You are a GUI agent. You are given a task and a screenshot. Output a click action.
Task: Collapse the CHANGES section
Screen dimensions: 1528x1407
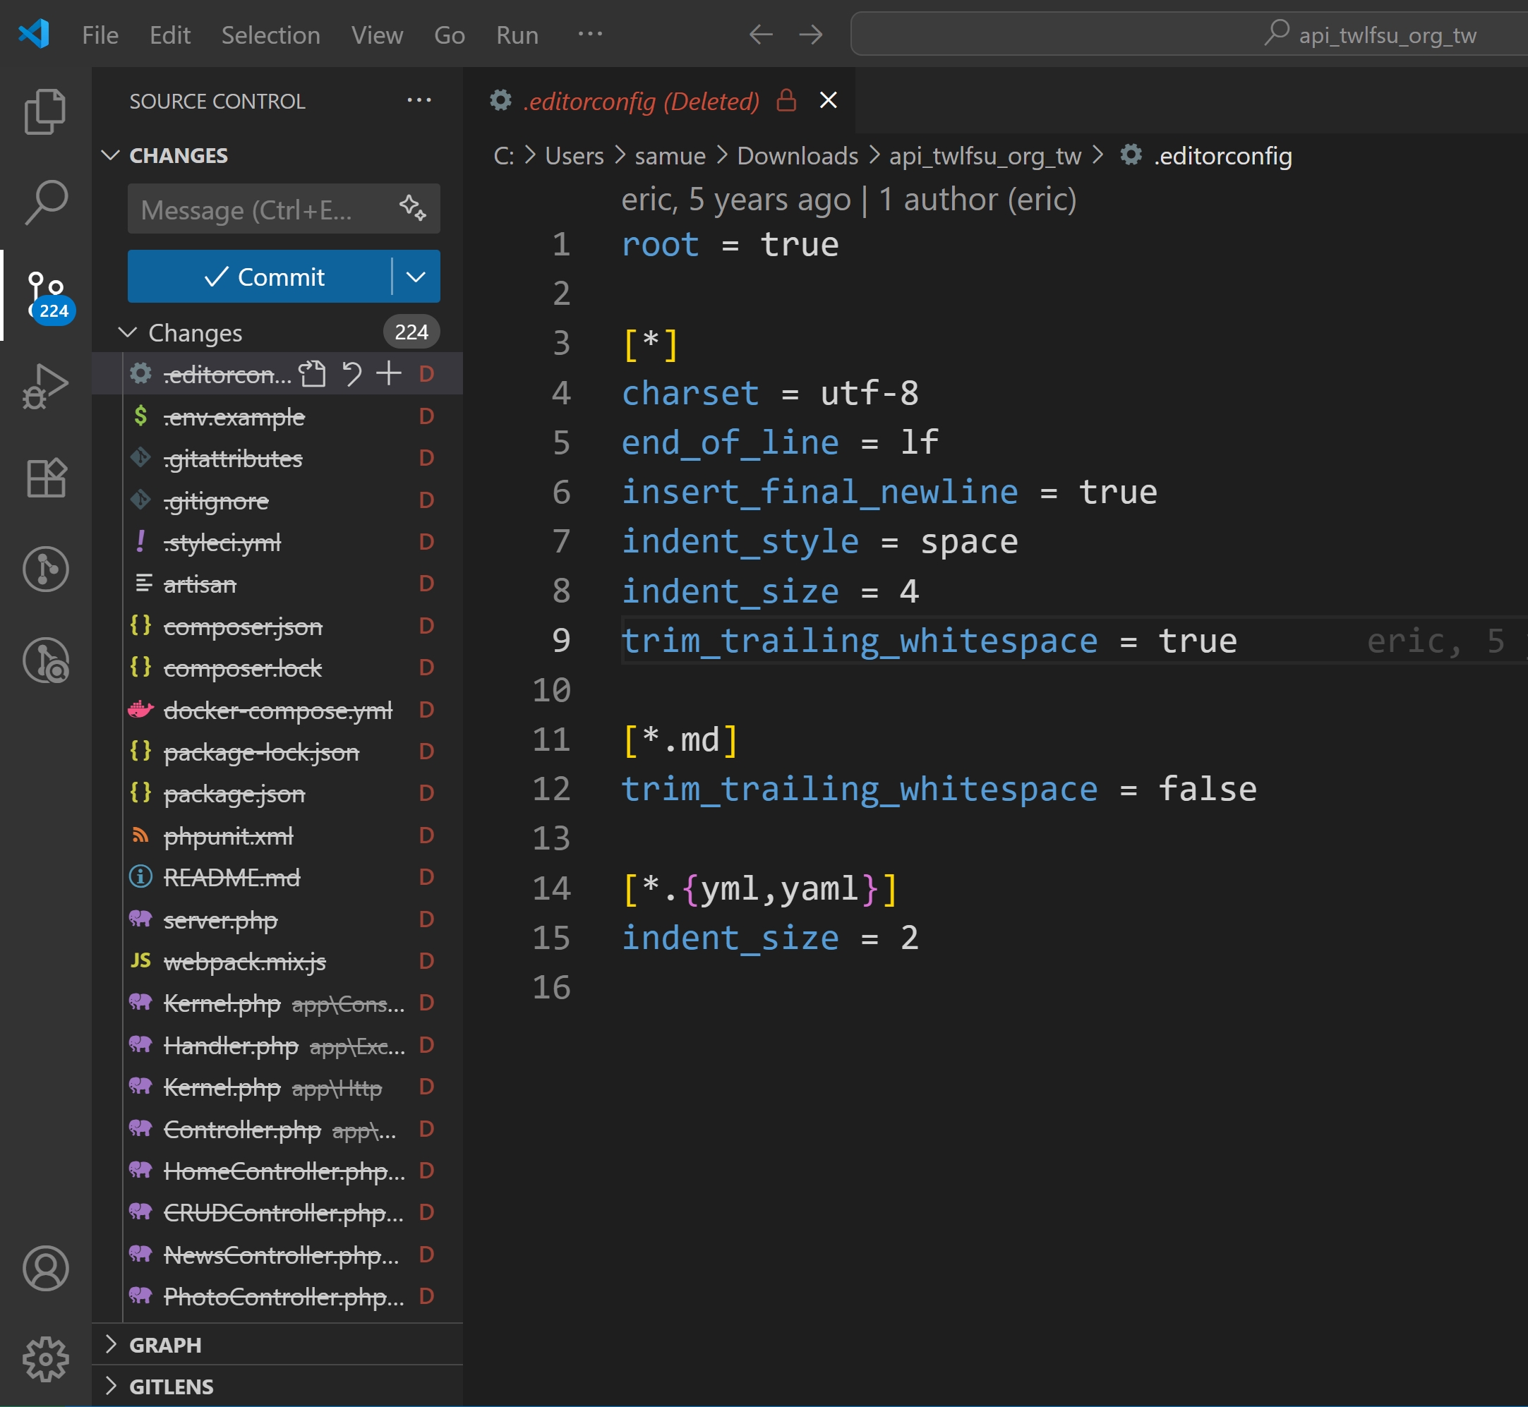(110, 155)
